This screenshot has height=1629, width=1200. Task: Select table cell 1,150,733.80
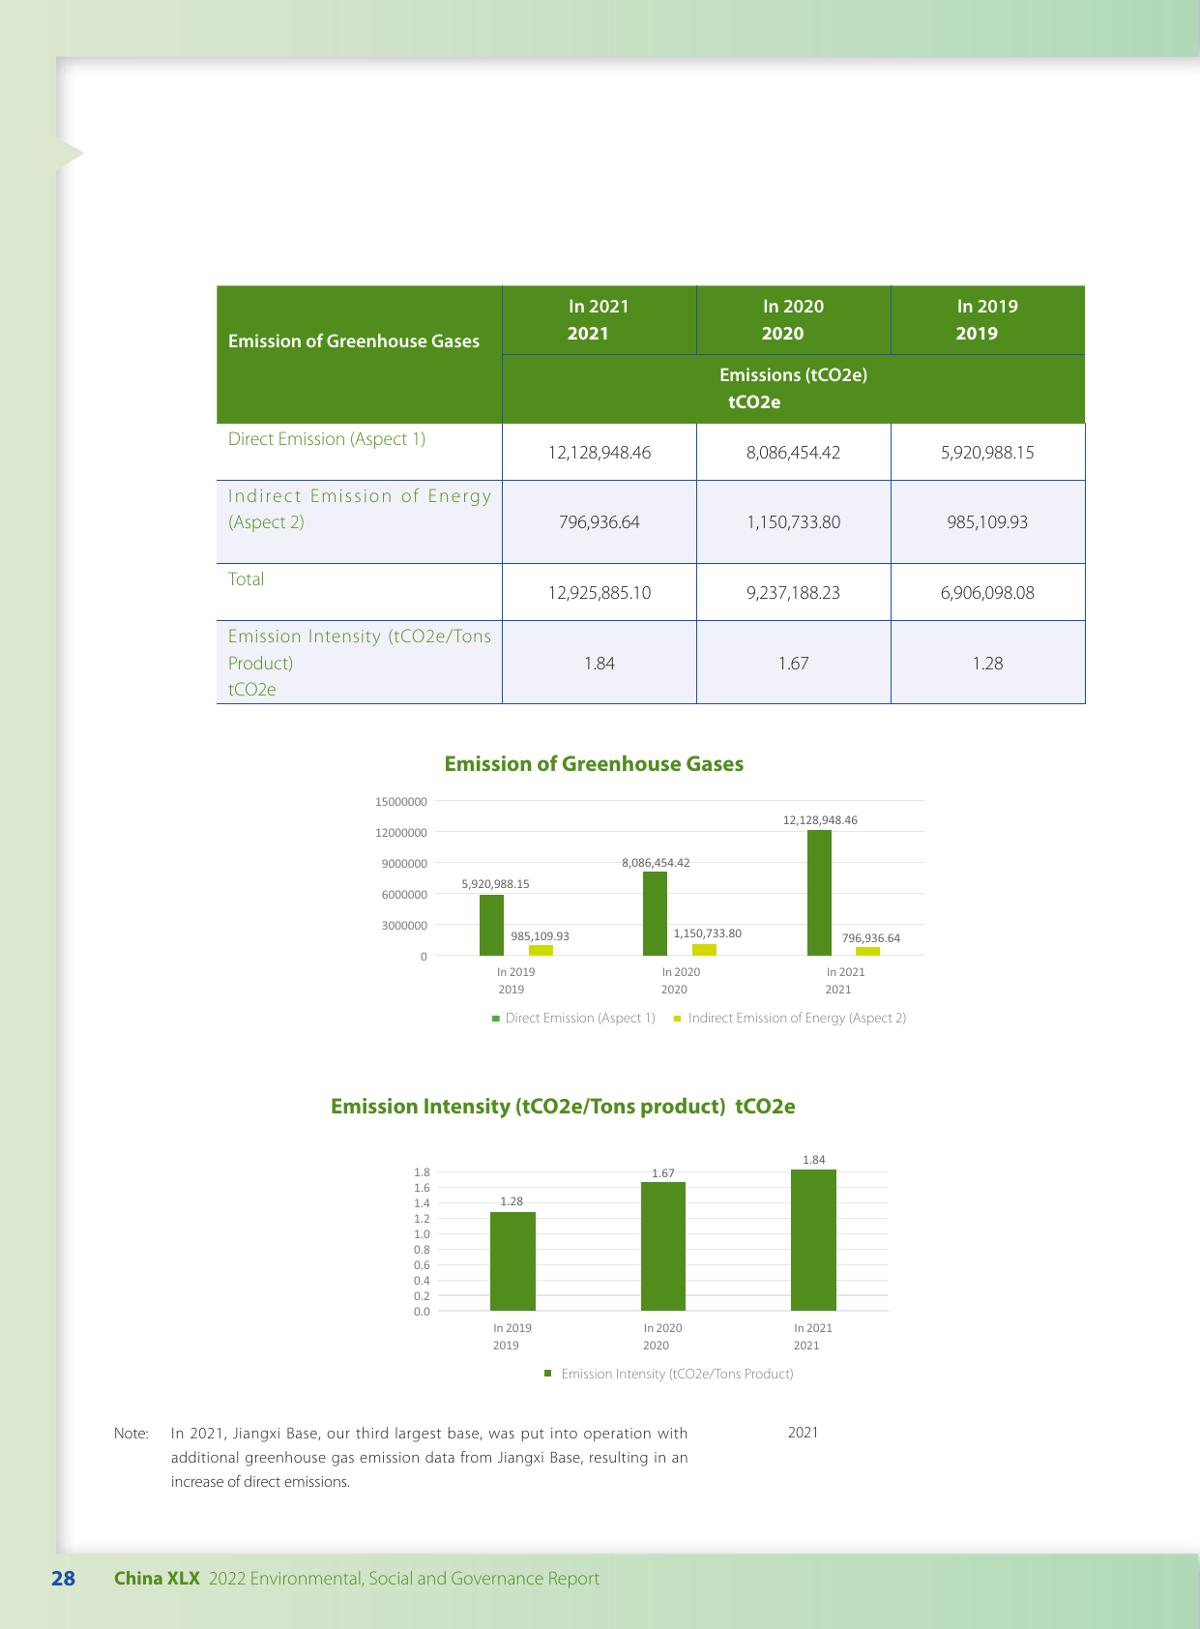pos(793,522)
